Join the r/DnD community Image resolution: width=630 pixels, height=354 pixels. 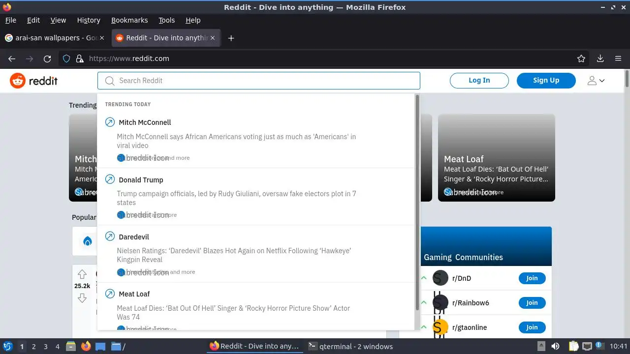532,278
